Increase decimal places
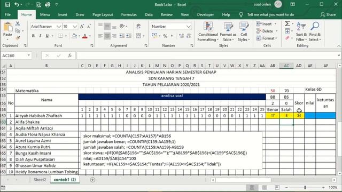 181,36
